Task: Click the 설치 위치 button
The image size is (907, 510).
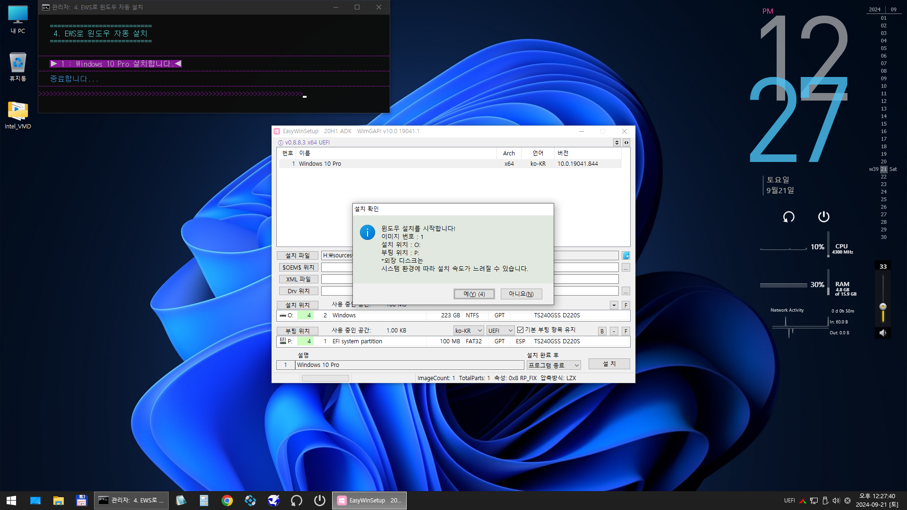Action: (298, 305)
